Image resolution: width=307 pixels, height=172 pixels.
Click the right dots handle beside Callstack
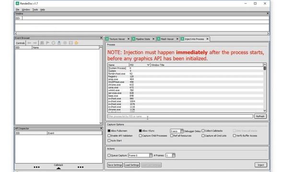point(81,167)
